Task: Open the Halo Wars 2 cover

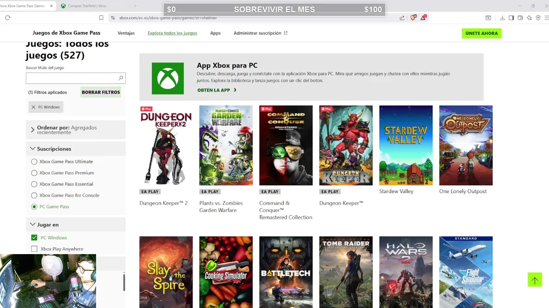Action: (406, 272)
